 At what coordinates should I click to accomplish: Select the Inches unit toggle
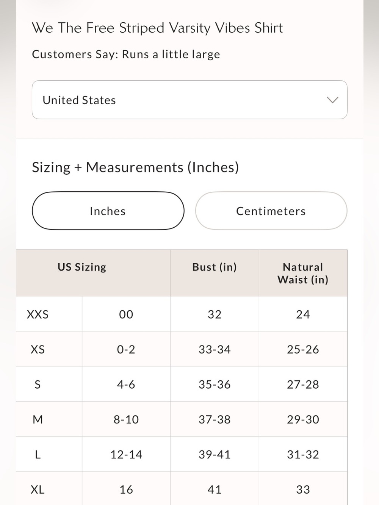click(108, 211)
